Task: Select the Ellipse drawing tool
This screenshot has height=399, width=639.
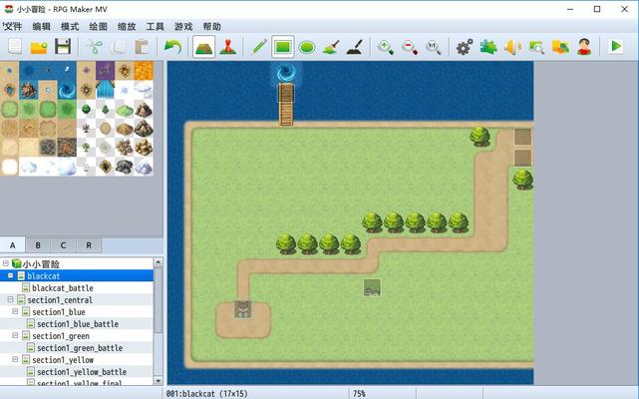Action: point(307,47)
